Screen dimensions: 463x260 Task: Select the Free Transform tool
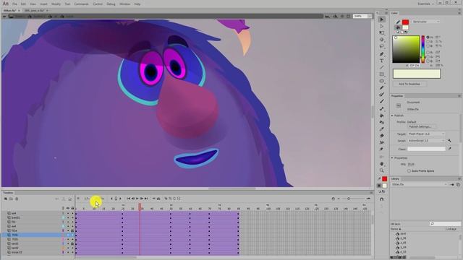[x=381, y=33]
